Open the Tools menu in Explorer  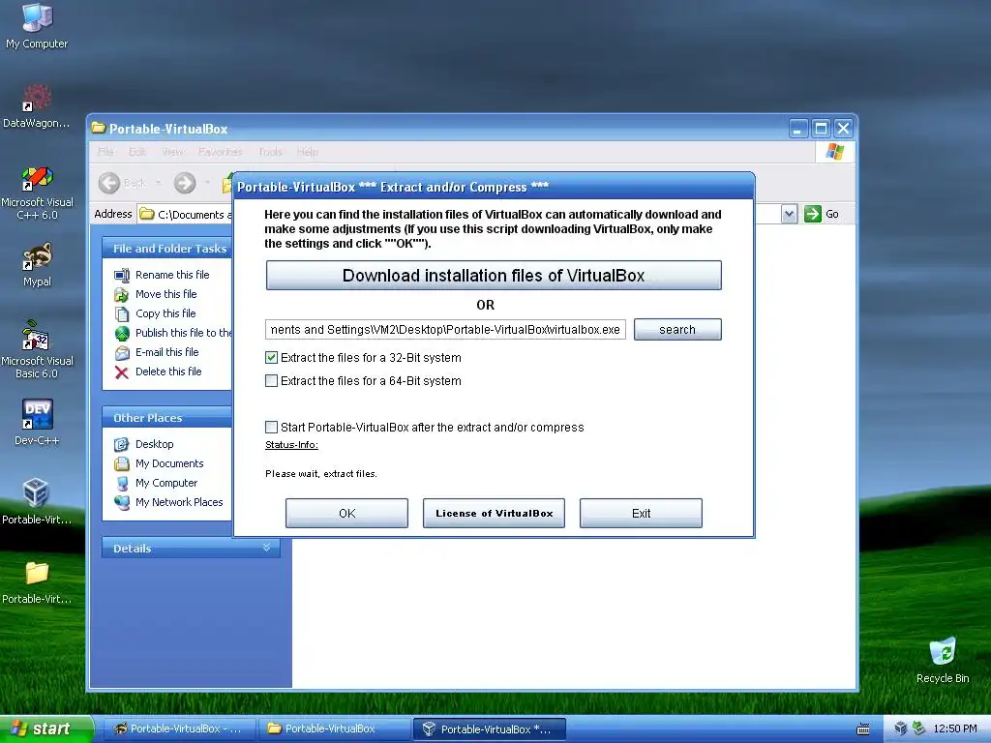click(270, 152)
